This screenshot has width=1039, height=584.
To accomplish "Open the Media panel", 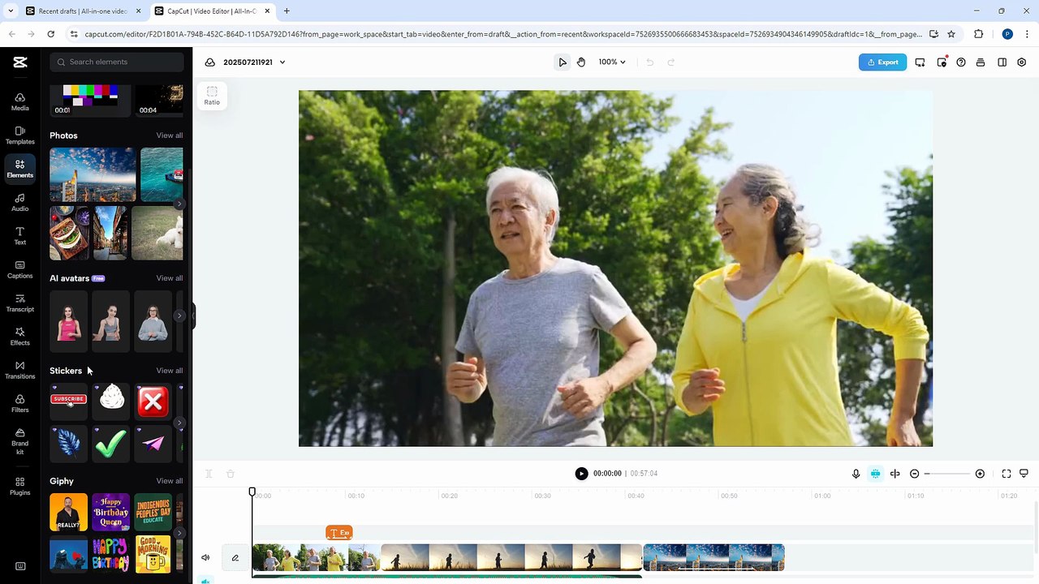I will (x=19, y=101).
